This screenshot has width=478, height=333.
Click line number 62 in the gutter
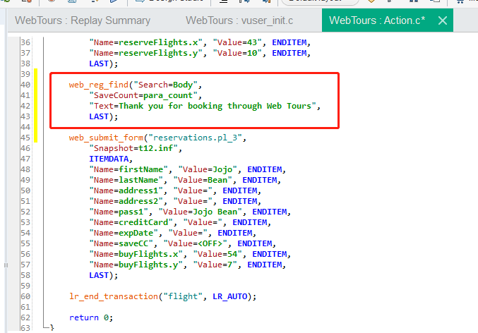coord(25,317)
